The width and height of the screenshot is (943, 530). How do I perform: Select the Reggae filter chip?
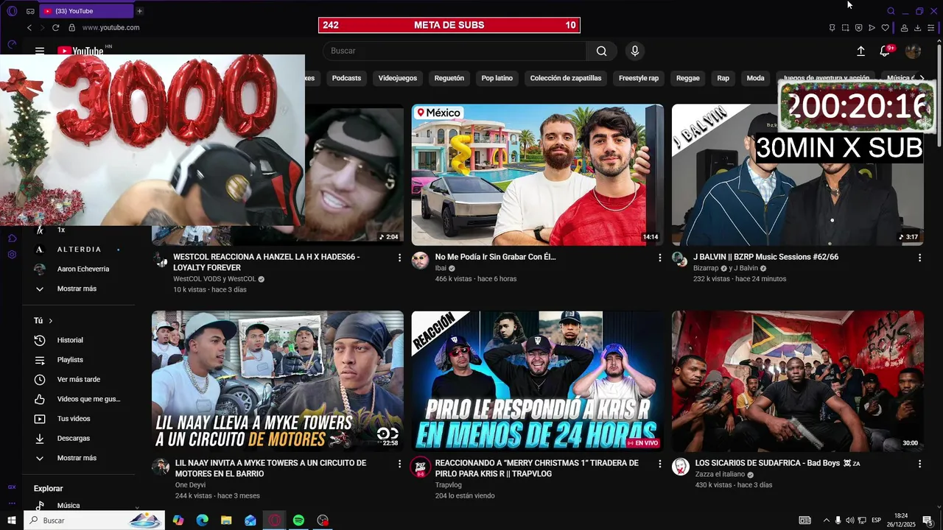(x=688, y=78)
